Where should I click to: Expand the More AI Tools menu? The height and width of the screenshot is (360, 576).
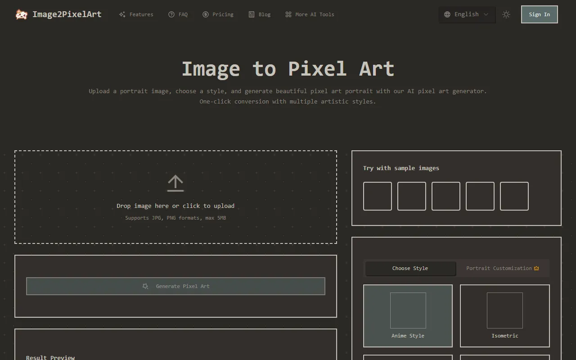pos(314,14)
